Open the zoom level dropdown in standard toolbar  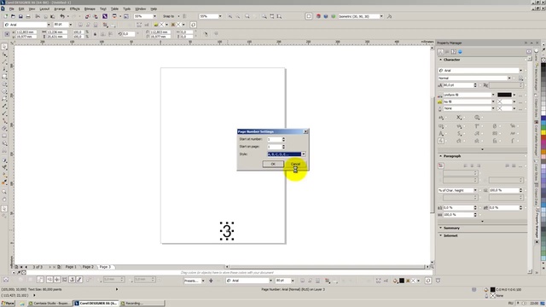(x=154, y=16)
